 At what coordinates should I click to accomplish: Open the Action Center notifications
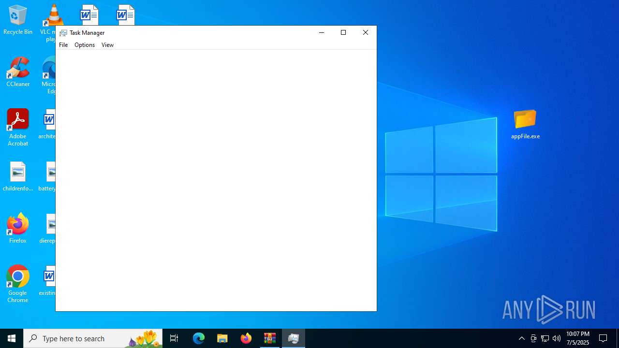pyautogui.click(x=604, y=338)
